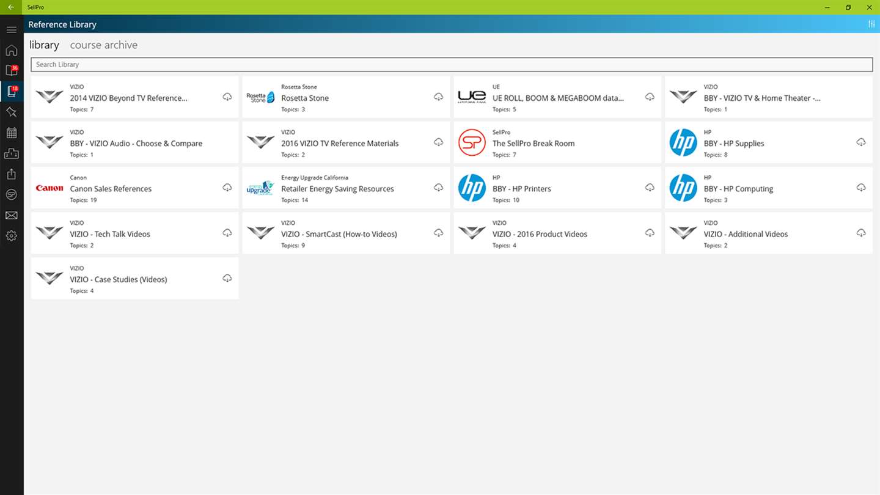The height and width of the screenshot is (495, 880).
Task: Switch to the library tab
Action: (x=44, y=45)
